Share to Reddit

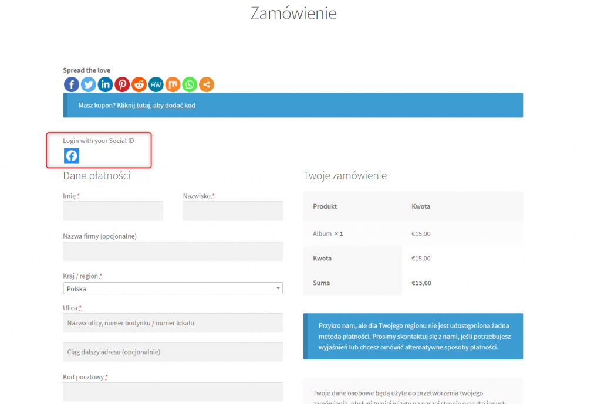click(x=139, y=84)
